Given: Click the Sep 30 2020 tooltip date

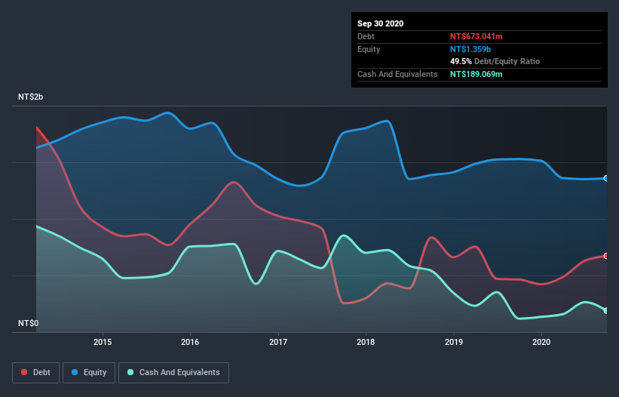Looking at the screenshot, I should point(381,23).
